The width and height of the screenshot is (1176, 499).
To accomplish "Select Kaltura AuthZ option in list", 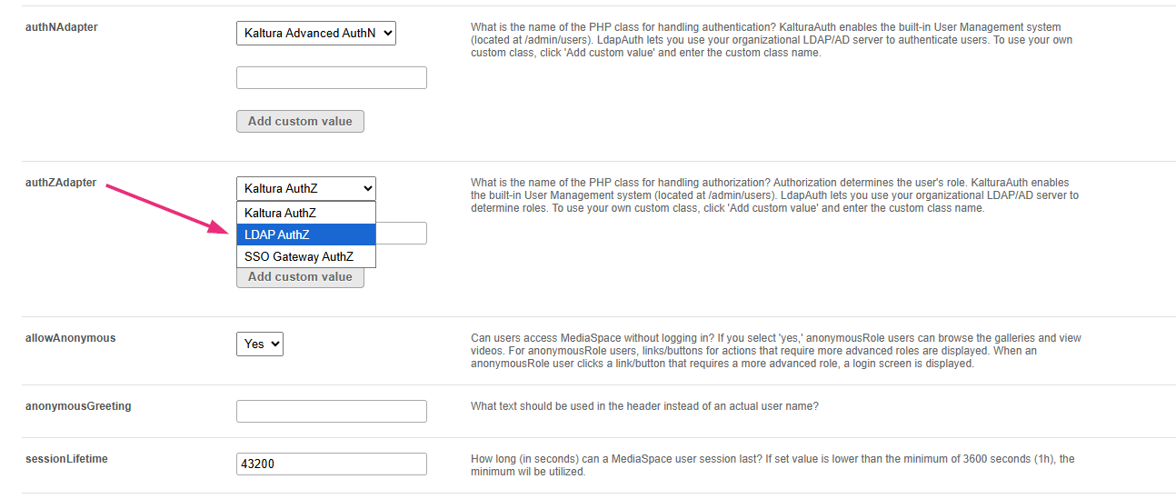I will (306, 213).
